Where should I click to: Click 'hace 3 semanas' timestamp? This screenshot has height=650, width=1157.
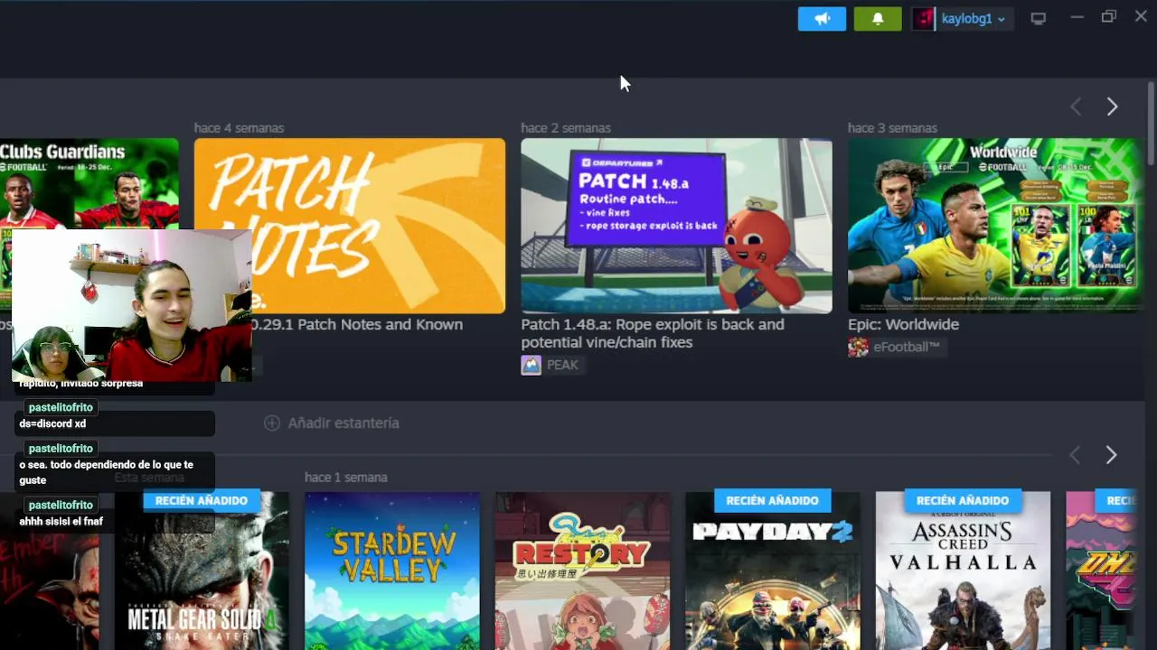(x=892, y=128)
